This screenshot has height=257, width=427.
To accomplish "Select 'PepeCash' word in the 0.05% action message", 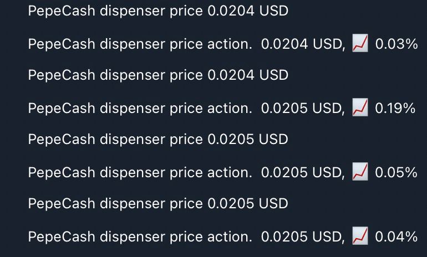I will pyautogui.click(x=62, y=172).
